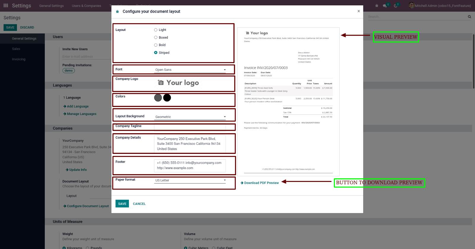Screen dimensions: 475x249
Task: Select the Bold layout option
Action: coord(156,45)
